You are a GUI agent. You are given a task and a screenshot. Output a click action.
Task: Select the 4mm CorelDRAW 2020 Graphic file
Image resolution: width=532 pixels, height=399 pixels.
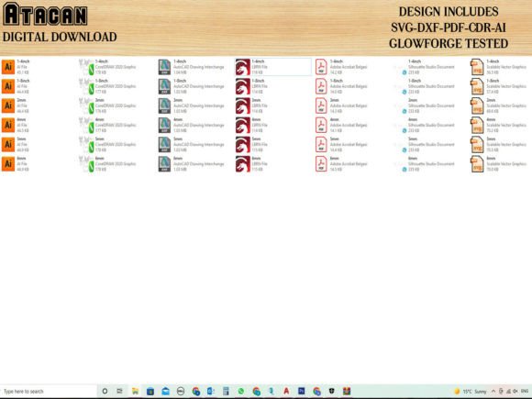click(x=107, y=125)
